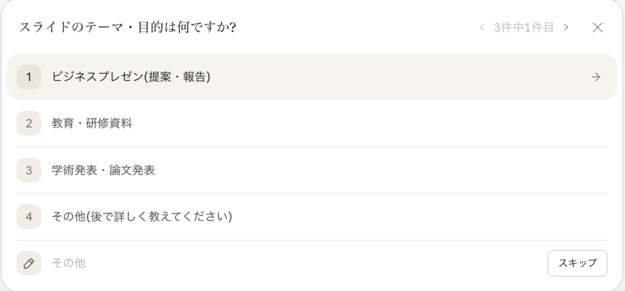The height and width of the screenshot is (291, 625).
Task: Select number badge 1
Action: (x=29, y=77)
